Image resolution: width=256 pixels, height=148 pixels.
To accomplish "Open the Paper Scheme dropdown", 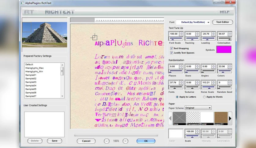I will (198, 108).
